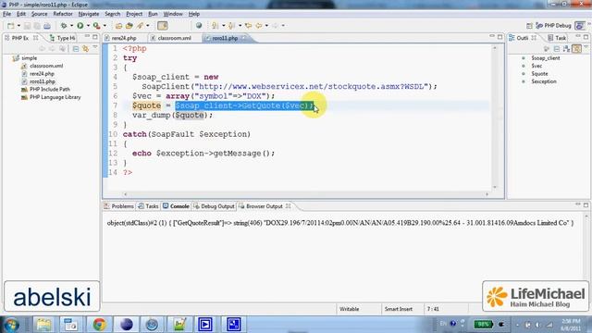
Task: Click the green Run icon
Action: coord(80,26)
